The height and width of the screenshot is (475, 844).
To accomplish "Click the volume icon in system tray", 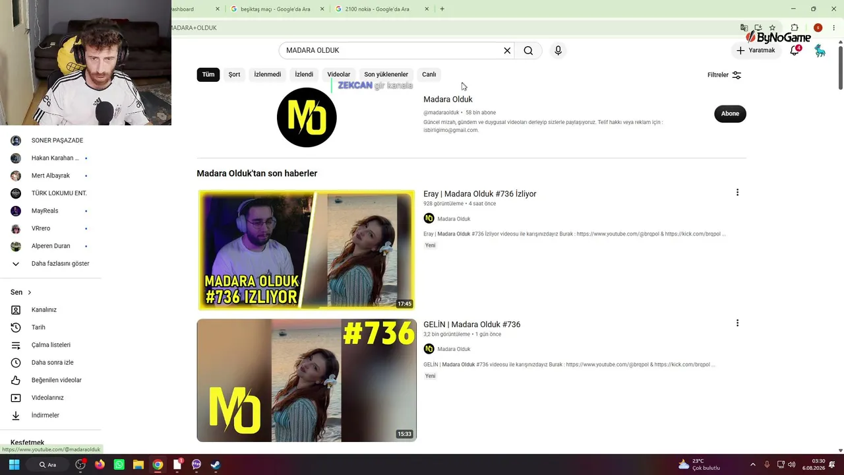I will point(791,464).
